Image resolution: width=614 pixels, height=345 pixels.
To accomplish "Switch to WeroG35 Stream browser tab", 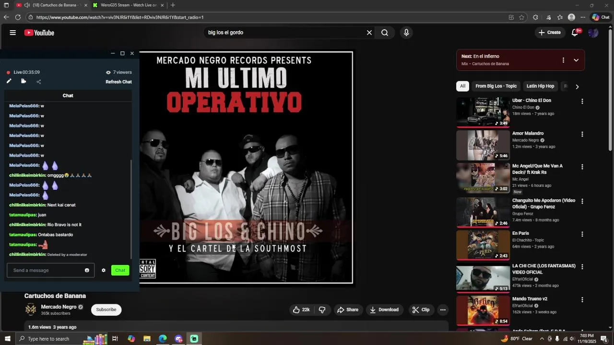I will tap(128, 5).
